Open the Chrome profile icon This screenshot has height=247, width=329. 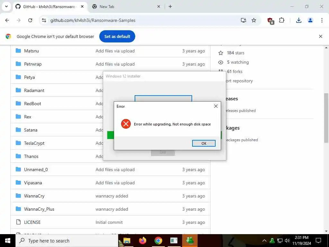tap(310, 20)
